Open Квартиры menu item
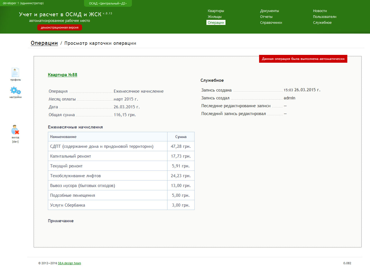This screenshot has height=269, width=370. click(x=216, y=11)
